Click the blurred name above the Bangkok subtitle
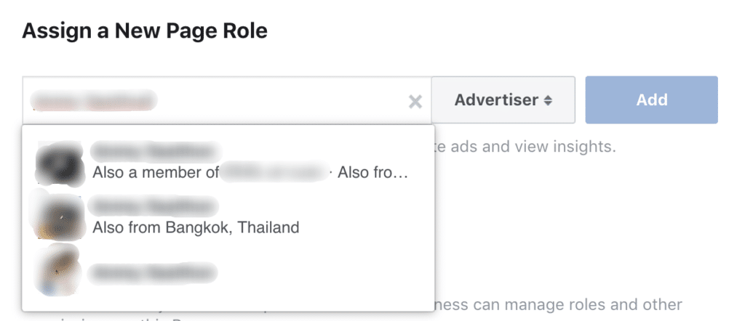This screenshot has width=745, height=321. pyautogui.click(x=153, y=207)
